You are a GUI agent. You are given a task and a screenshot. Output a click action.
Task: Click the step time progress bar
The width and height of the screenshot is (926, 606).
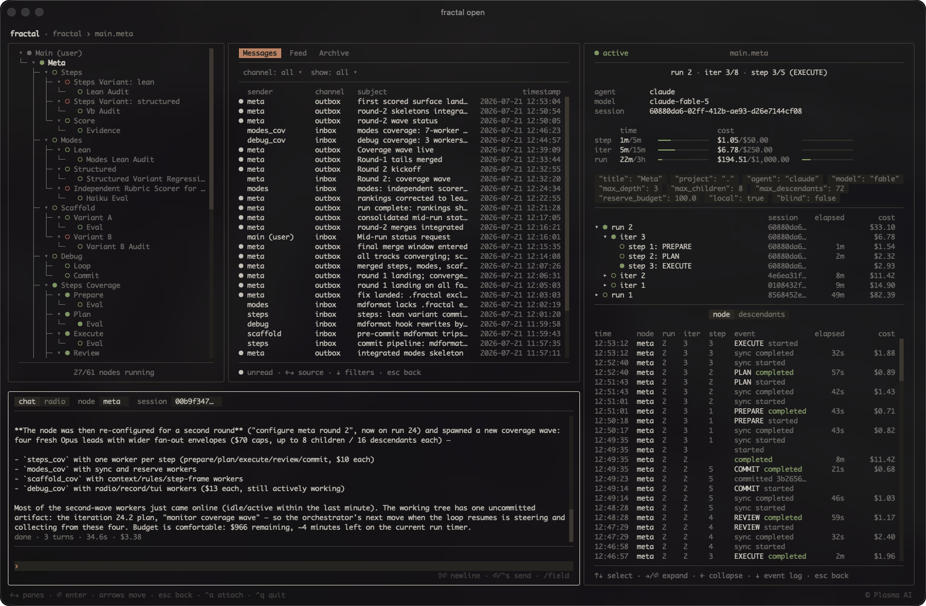683,140
